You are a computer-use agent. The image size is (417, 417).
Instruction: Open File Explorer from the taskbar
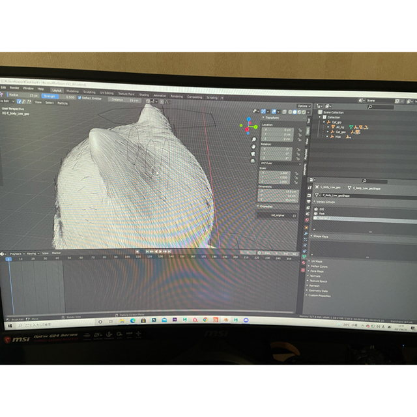(x=122, y=321)
